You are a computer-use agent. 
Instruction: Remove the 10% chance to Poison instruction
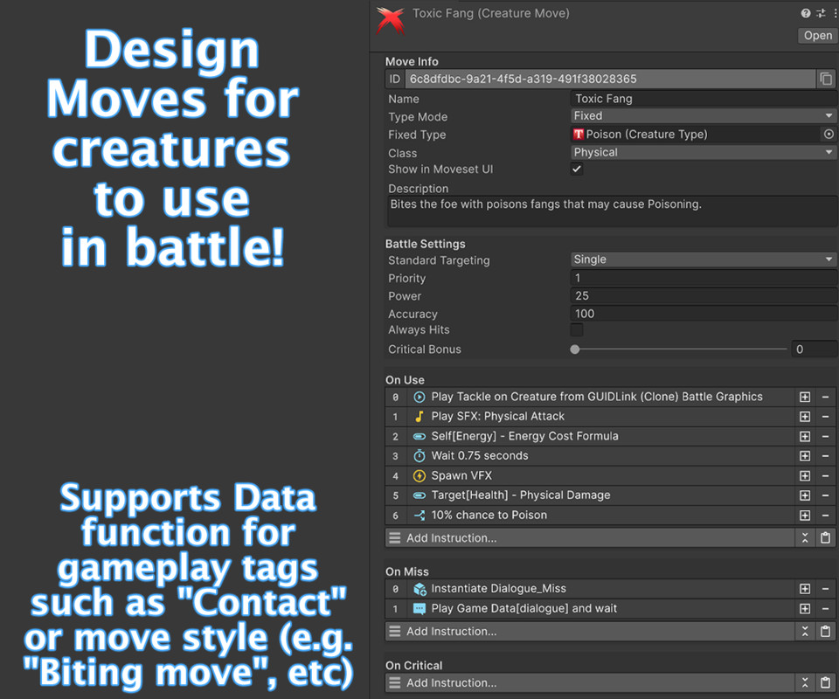(x=825, y=515)
